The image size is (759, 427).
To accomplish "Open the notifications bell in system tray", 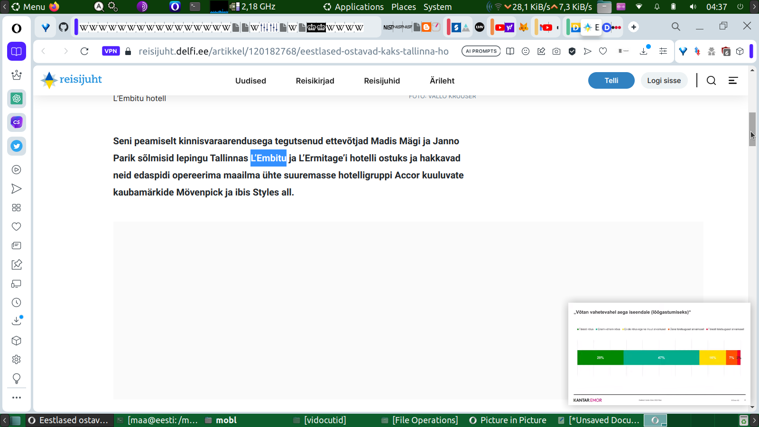I will pyautogui.click(x=657, y=7).
